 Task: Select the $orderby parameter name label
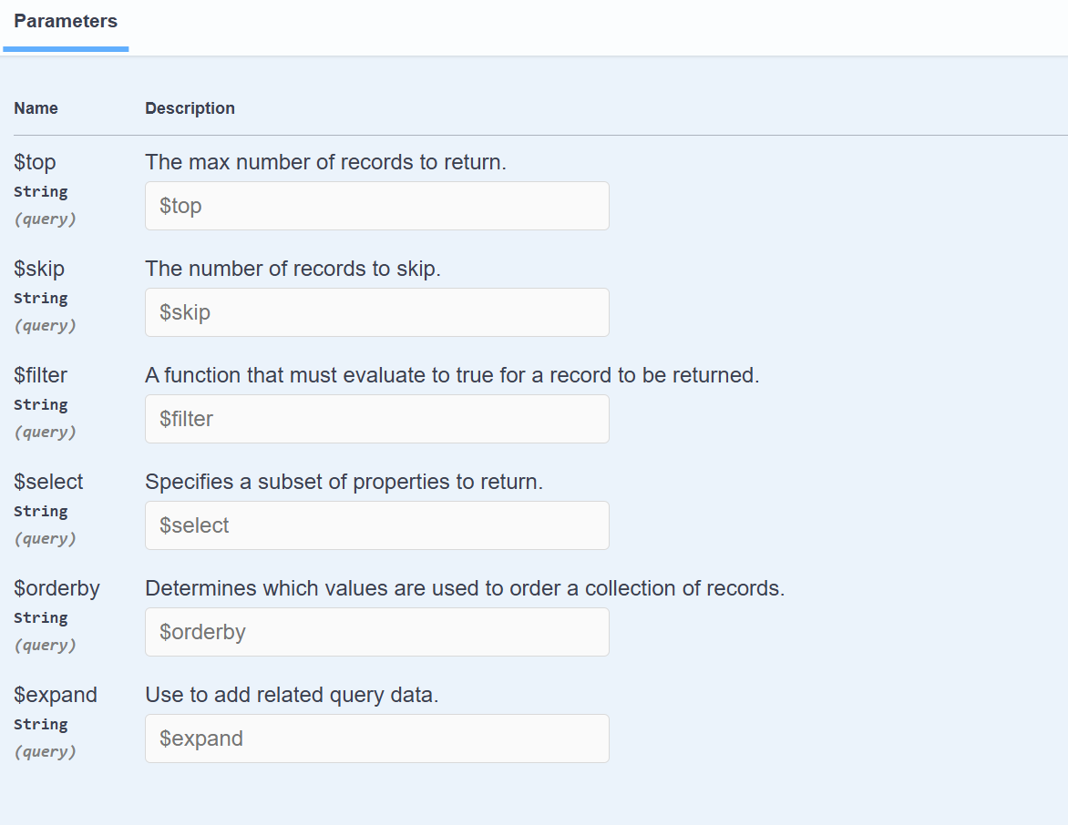57,588
